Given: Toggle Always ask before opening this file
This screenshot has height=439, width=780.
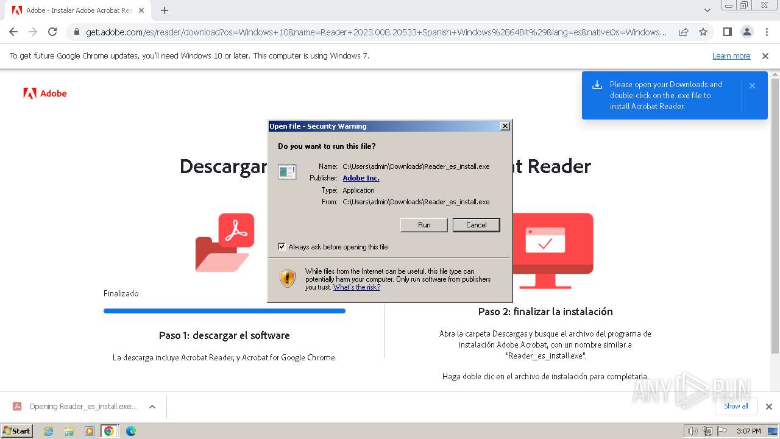Looking at the screenshot, I should coord(282,247).
